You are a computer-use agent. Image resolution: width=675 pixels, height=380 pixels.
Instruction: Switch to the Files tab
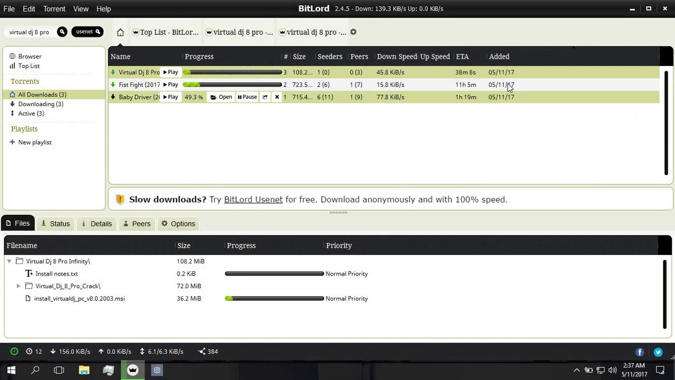(x=17, y=223)
